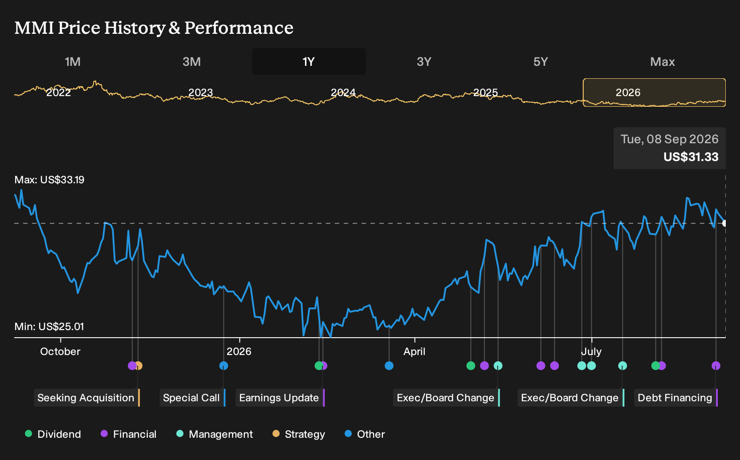Image resolution: width=740 pixels, height=460 pixels.
Task: Click the white current-price dot on chart
Action: pos(725,223)
